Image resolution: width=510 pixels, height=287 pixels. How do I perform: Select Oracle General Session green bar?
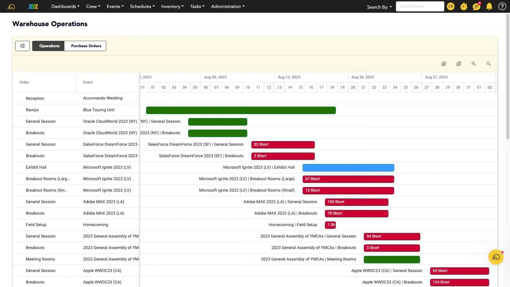coord(218,122)
